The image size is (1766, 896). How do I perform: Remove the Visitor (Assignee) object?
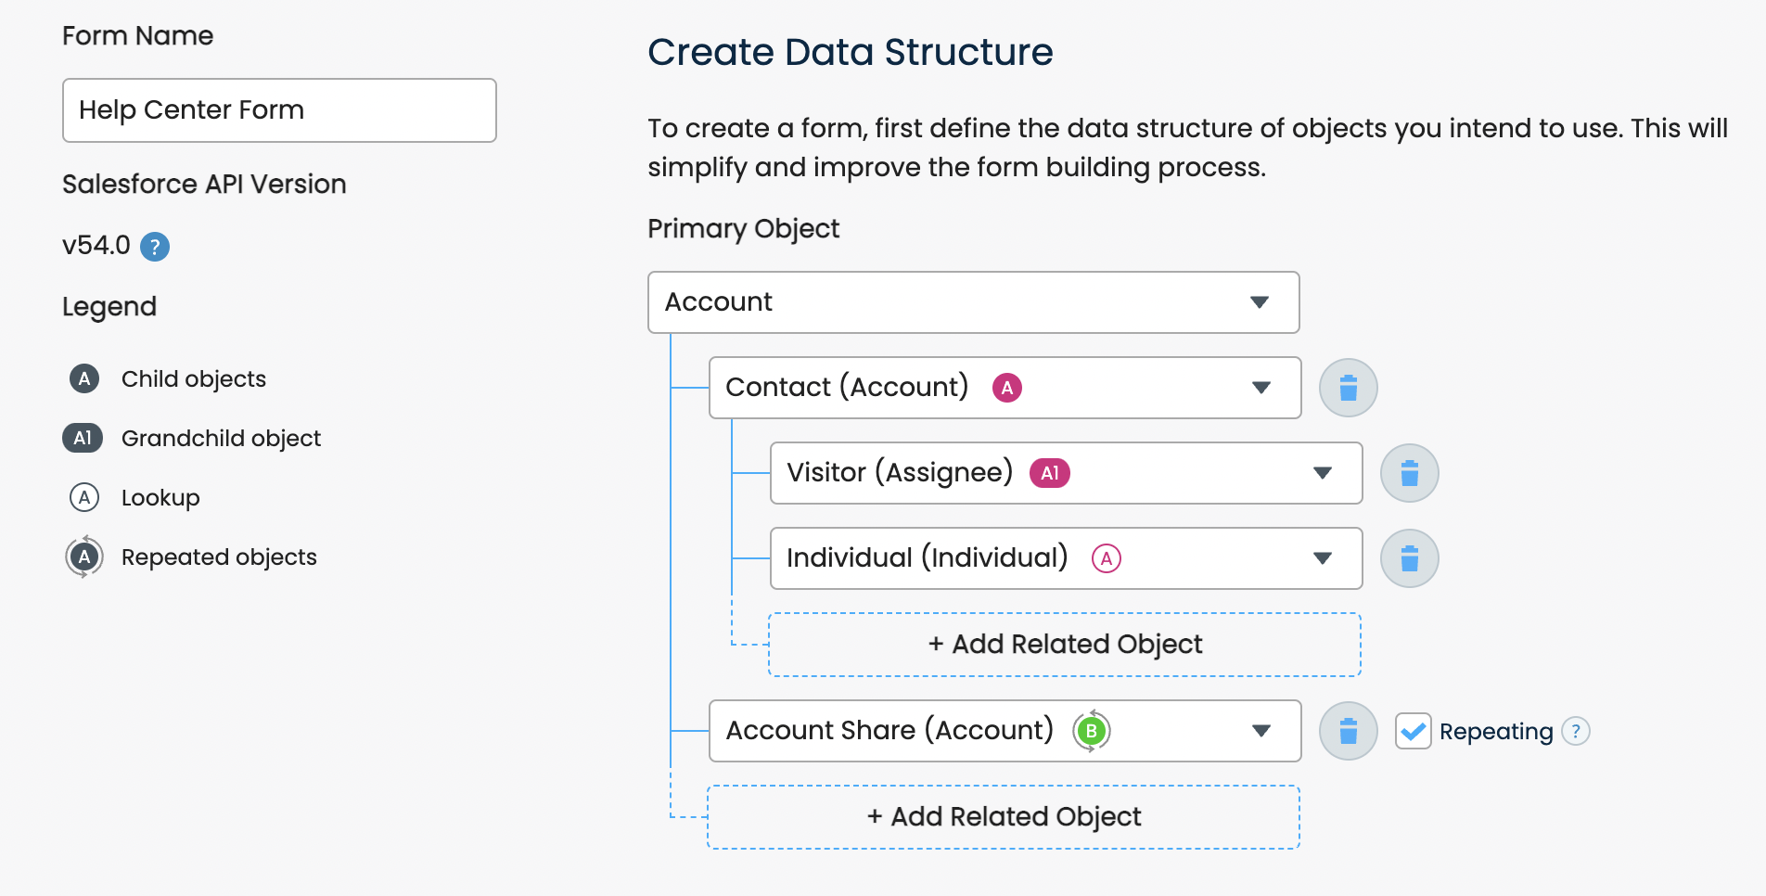tap(1409, 473)
